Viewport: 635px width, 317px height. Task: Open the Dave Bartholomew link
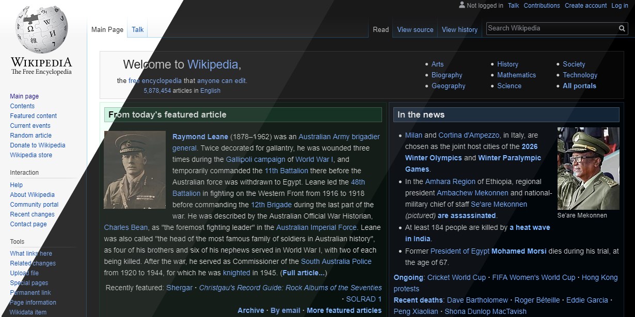(x=479, y=300)
